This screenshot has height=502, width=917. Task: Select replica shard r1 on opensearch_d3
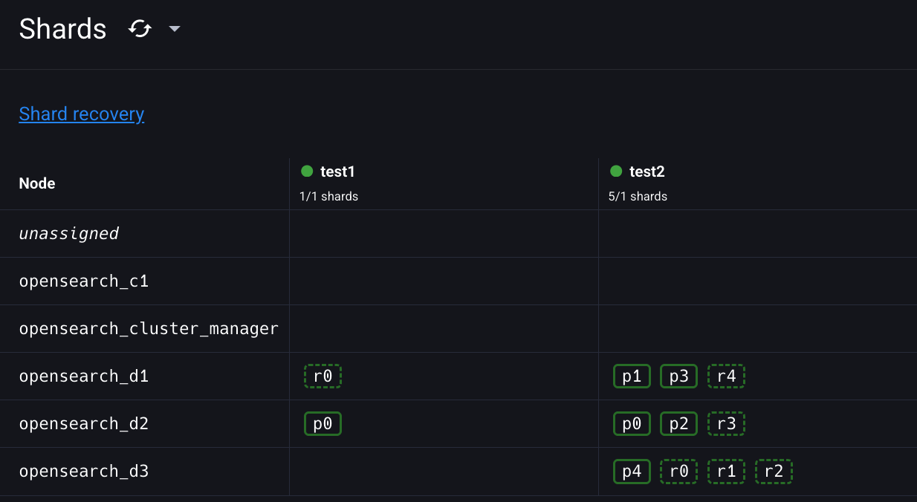pos(726,472)
